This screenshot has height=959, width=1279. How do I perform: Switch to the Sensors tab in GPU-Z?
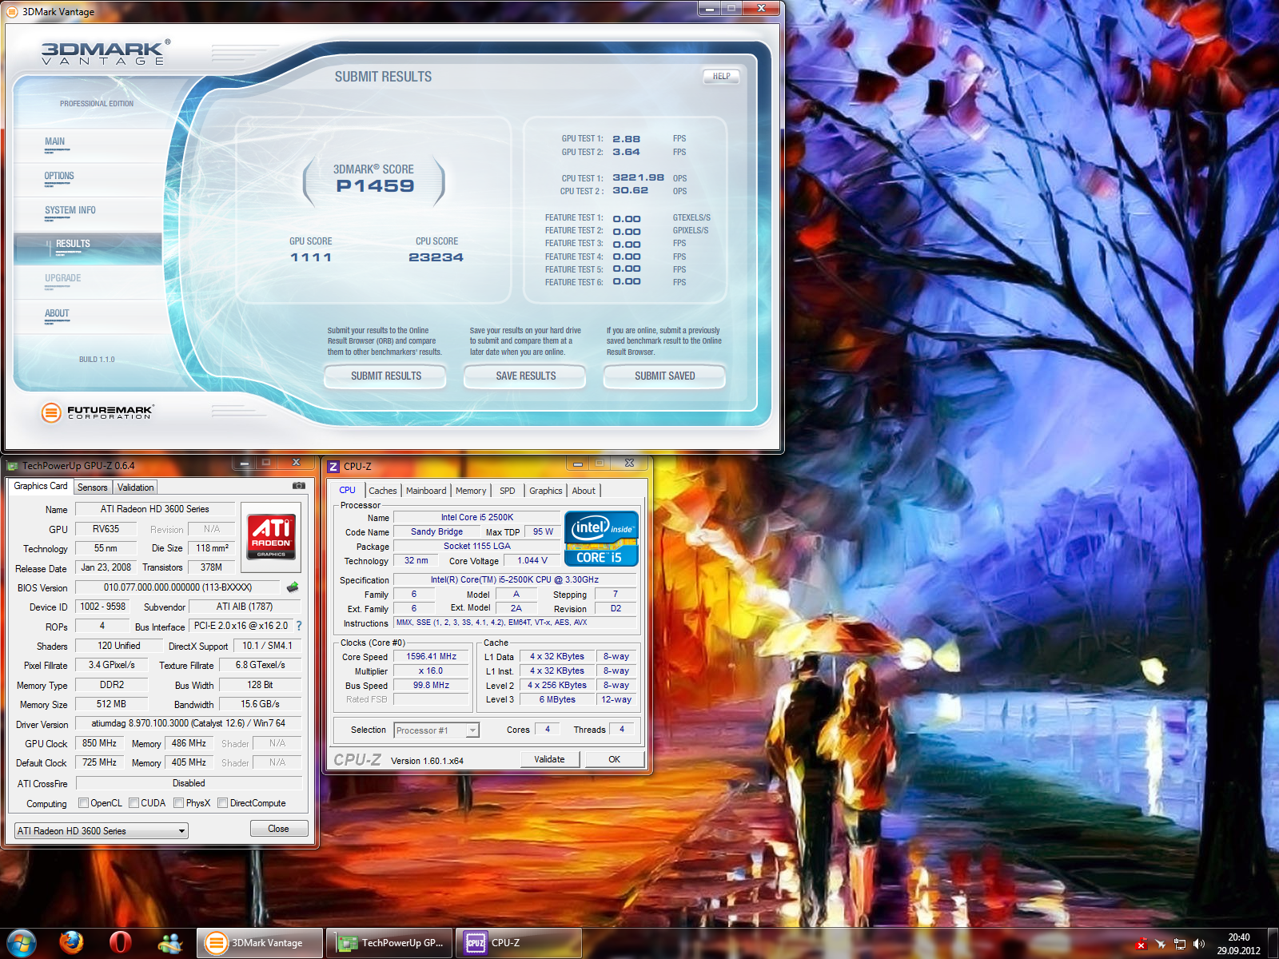click(x=92, y=487)
